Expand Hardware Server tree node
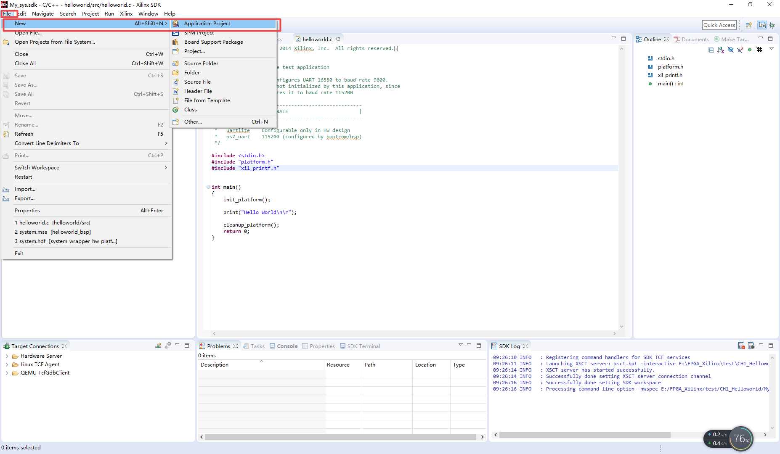 coord(7,356)
